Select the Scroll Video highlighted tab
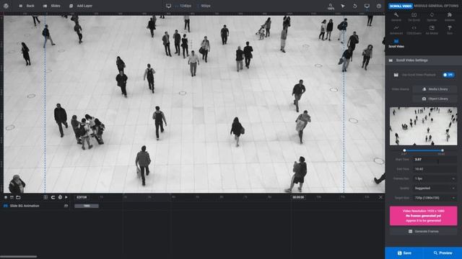 point(401,6)
